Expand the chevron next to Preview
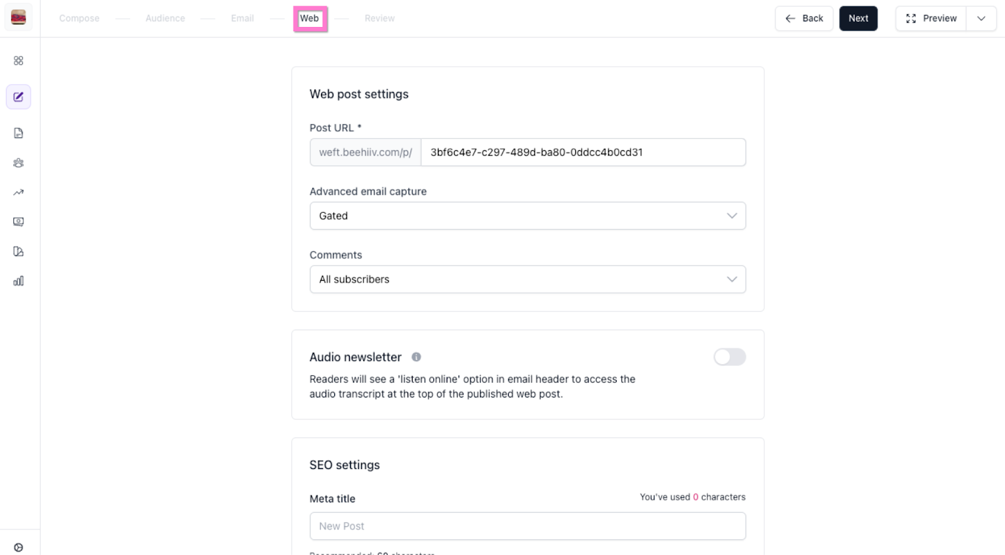Screen dimensions: 1005x555 pyautogui.click(x=981, y=18)
